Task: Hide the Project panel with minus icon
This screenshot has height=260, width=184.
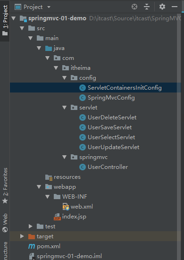Action: (x=175, y=7)
